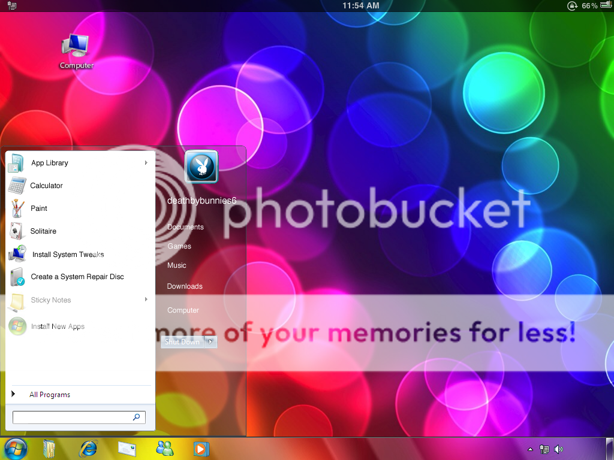Image resolution: width=614 pixels, height=460 pixels.
Task: Click the Start menu search box
Action: pos(79,417)
